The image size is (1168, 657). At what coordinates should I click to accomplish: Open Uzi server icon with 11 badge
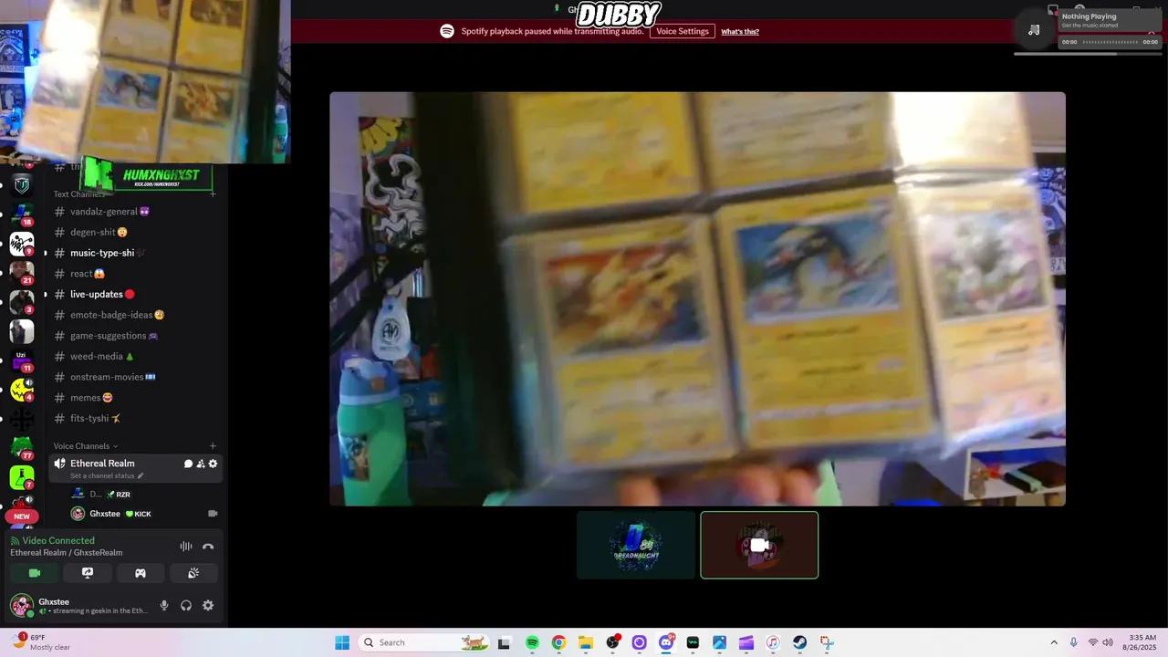click(22, 360)
